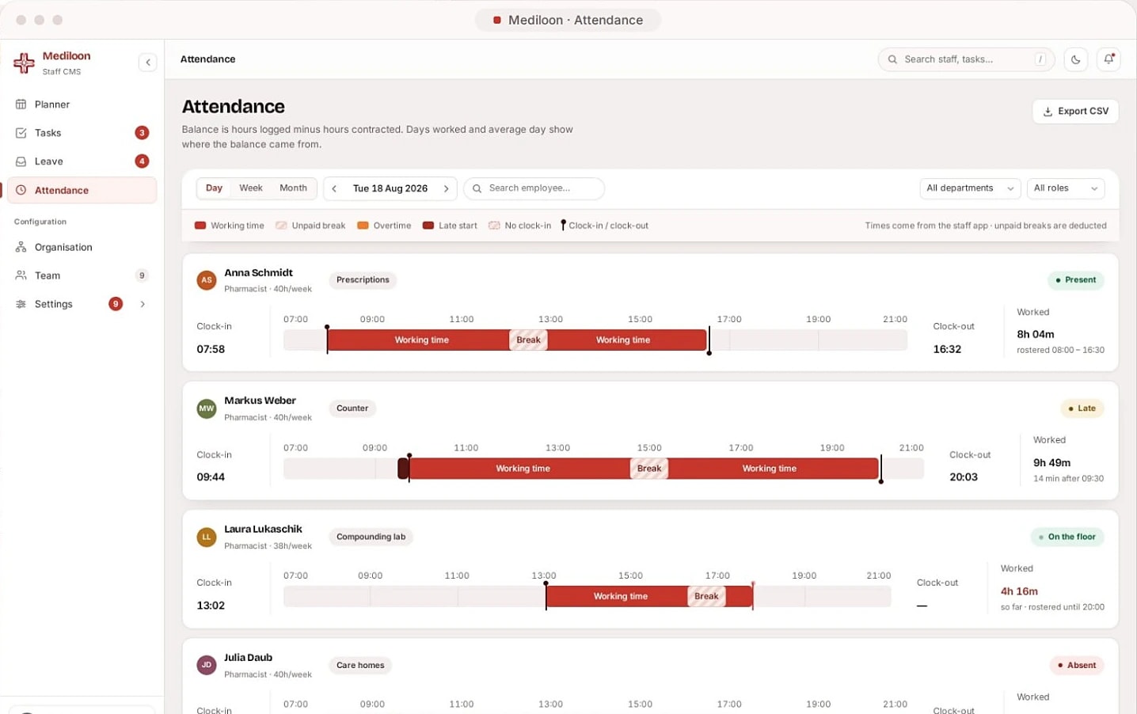Open notifications bell icon
1137x714 pixels.
[x=1108, y=59]
